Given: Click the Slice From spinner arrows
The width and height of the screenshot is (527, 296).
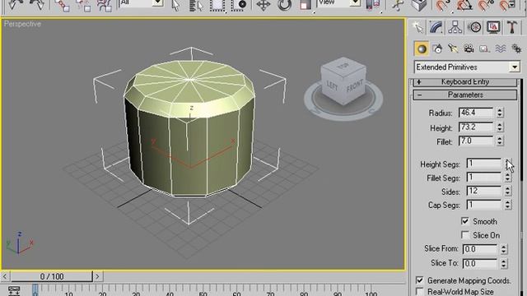Looking at the screenshot, I should coord(503,249).
